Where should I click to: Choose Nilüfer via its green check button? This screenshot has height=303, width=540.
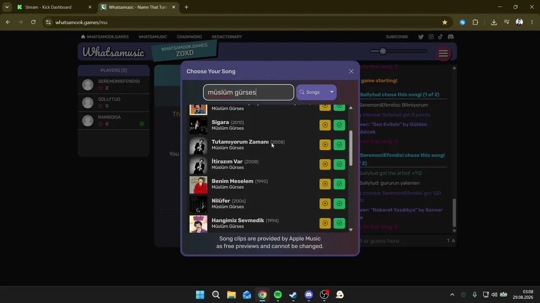coord(339,204)
